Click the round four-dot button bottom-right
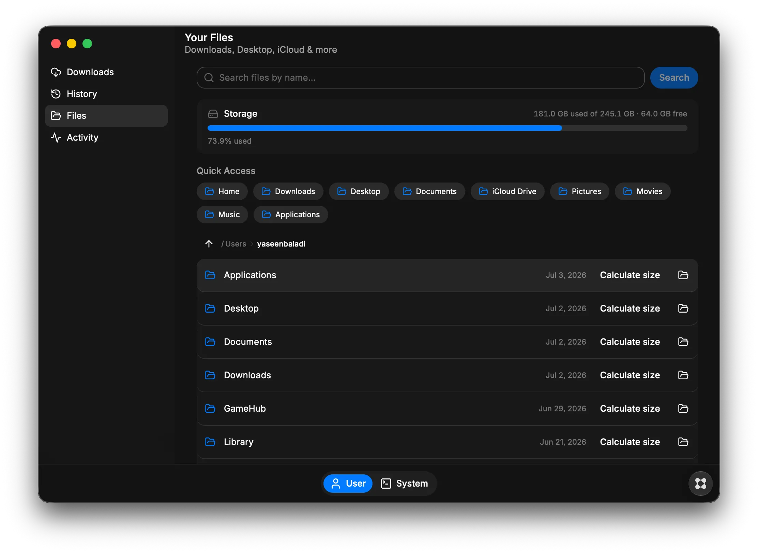The width and height of the screenshot is (758, 553). click(x=700, y=484)
